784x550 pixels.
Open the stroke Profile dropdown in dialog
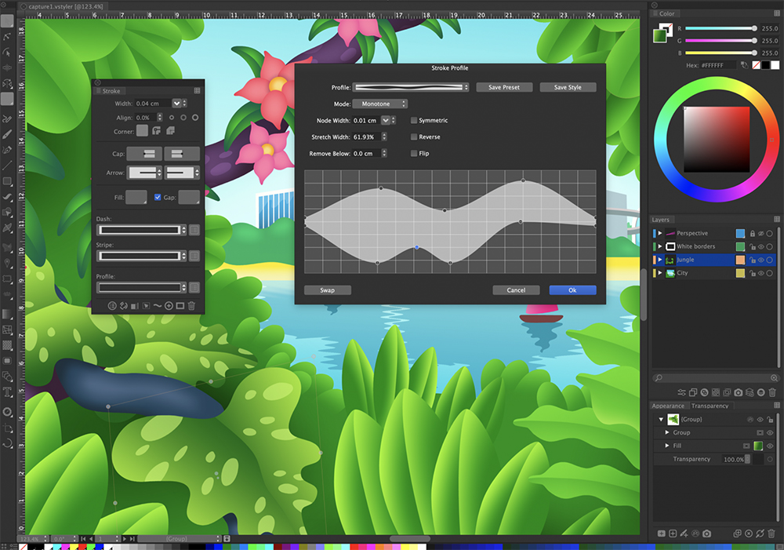tap(411, 87)
